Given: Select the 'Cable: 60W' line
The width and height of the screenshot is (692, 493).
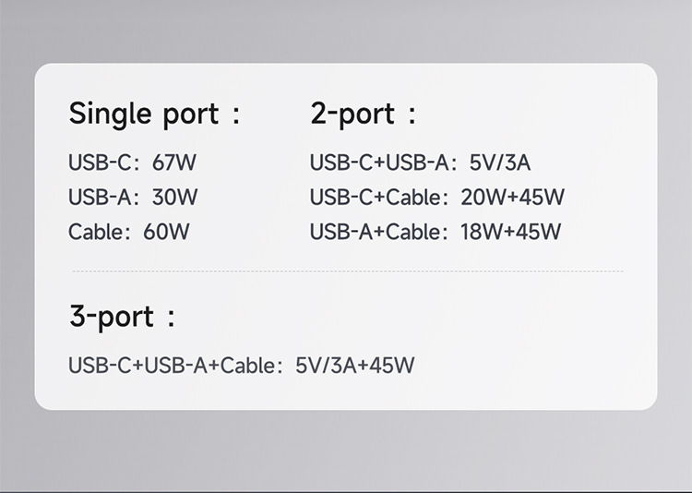Looking at the screenshot, I should coord(128,231).
